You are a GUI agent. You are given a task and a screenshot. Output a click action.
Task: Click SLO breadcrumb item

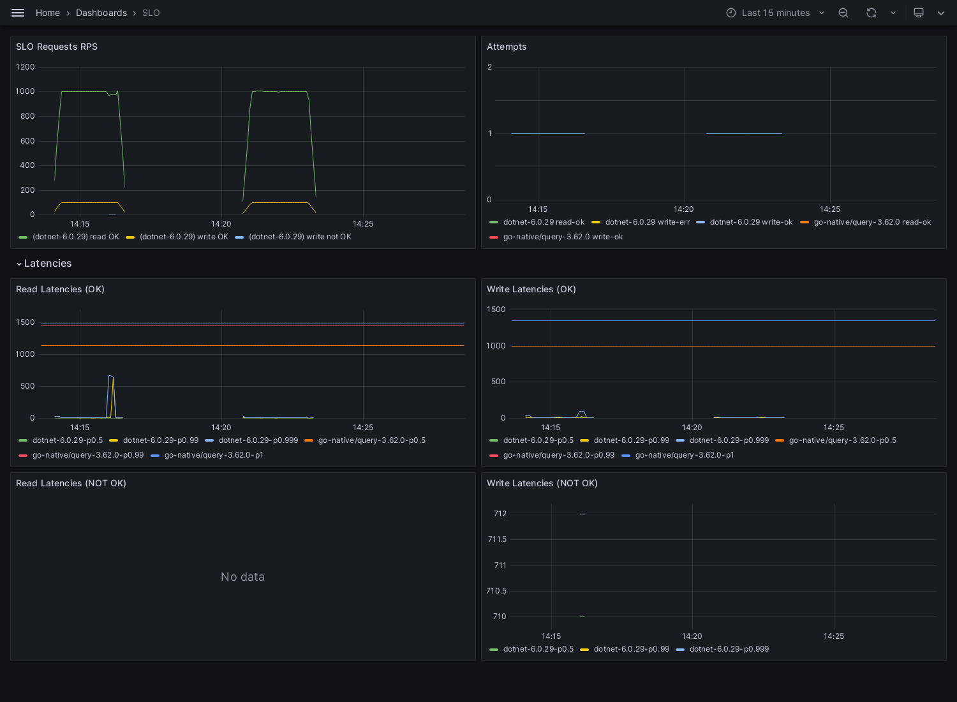coord(151,13)
